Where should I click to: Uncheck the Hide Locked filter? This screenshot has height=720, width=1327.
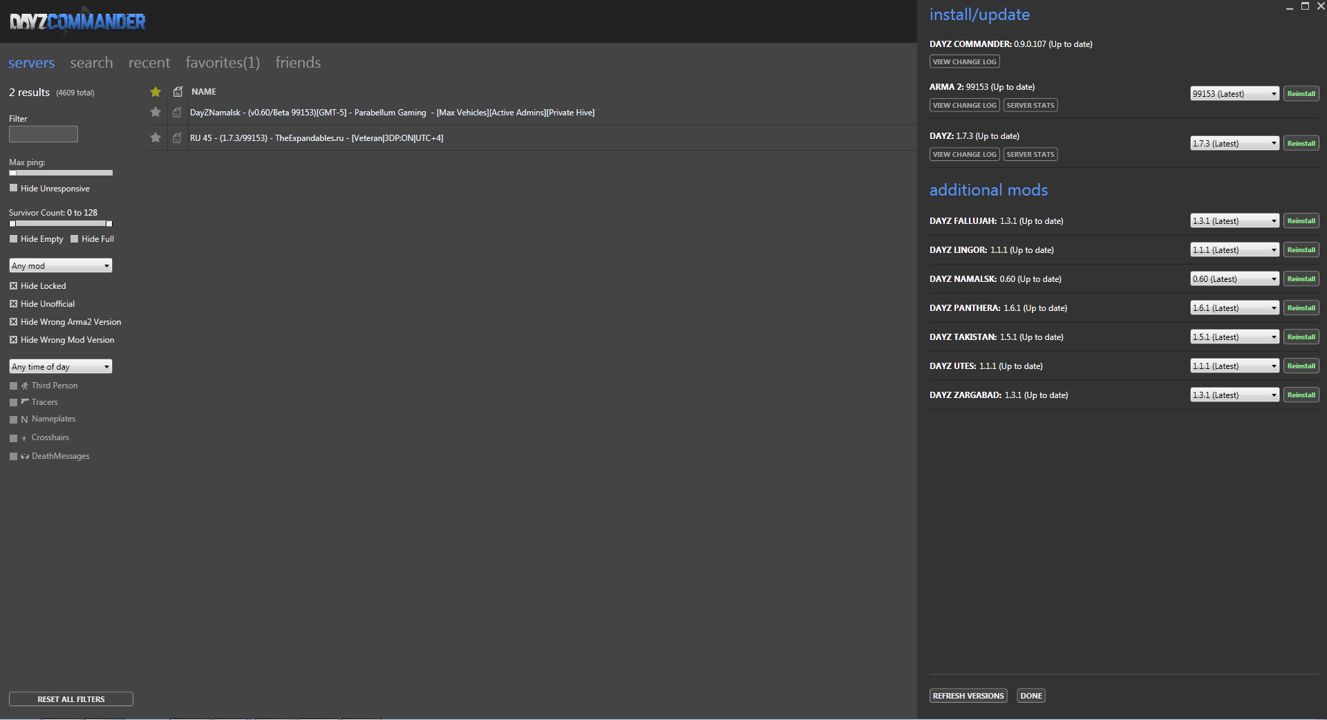point(13,285)
